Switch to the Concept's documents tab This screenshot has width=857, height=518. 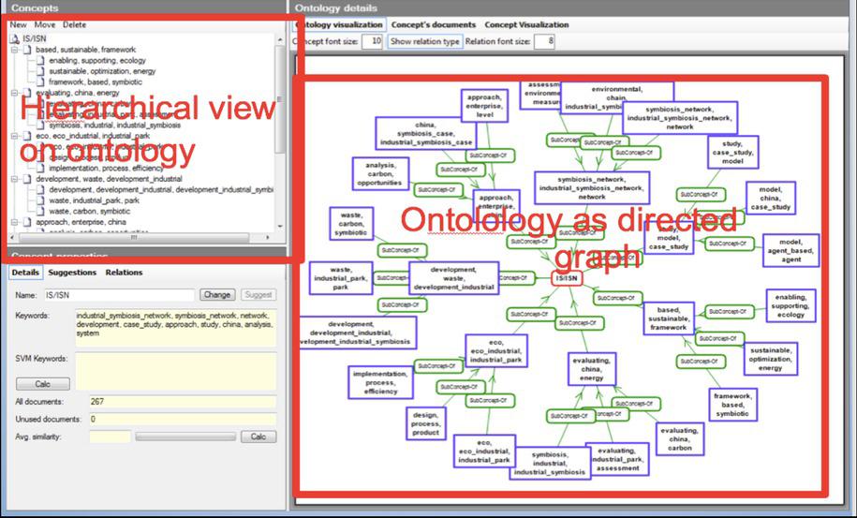(433, 24)
